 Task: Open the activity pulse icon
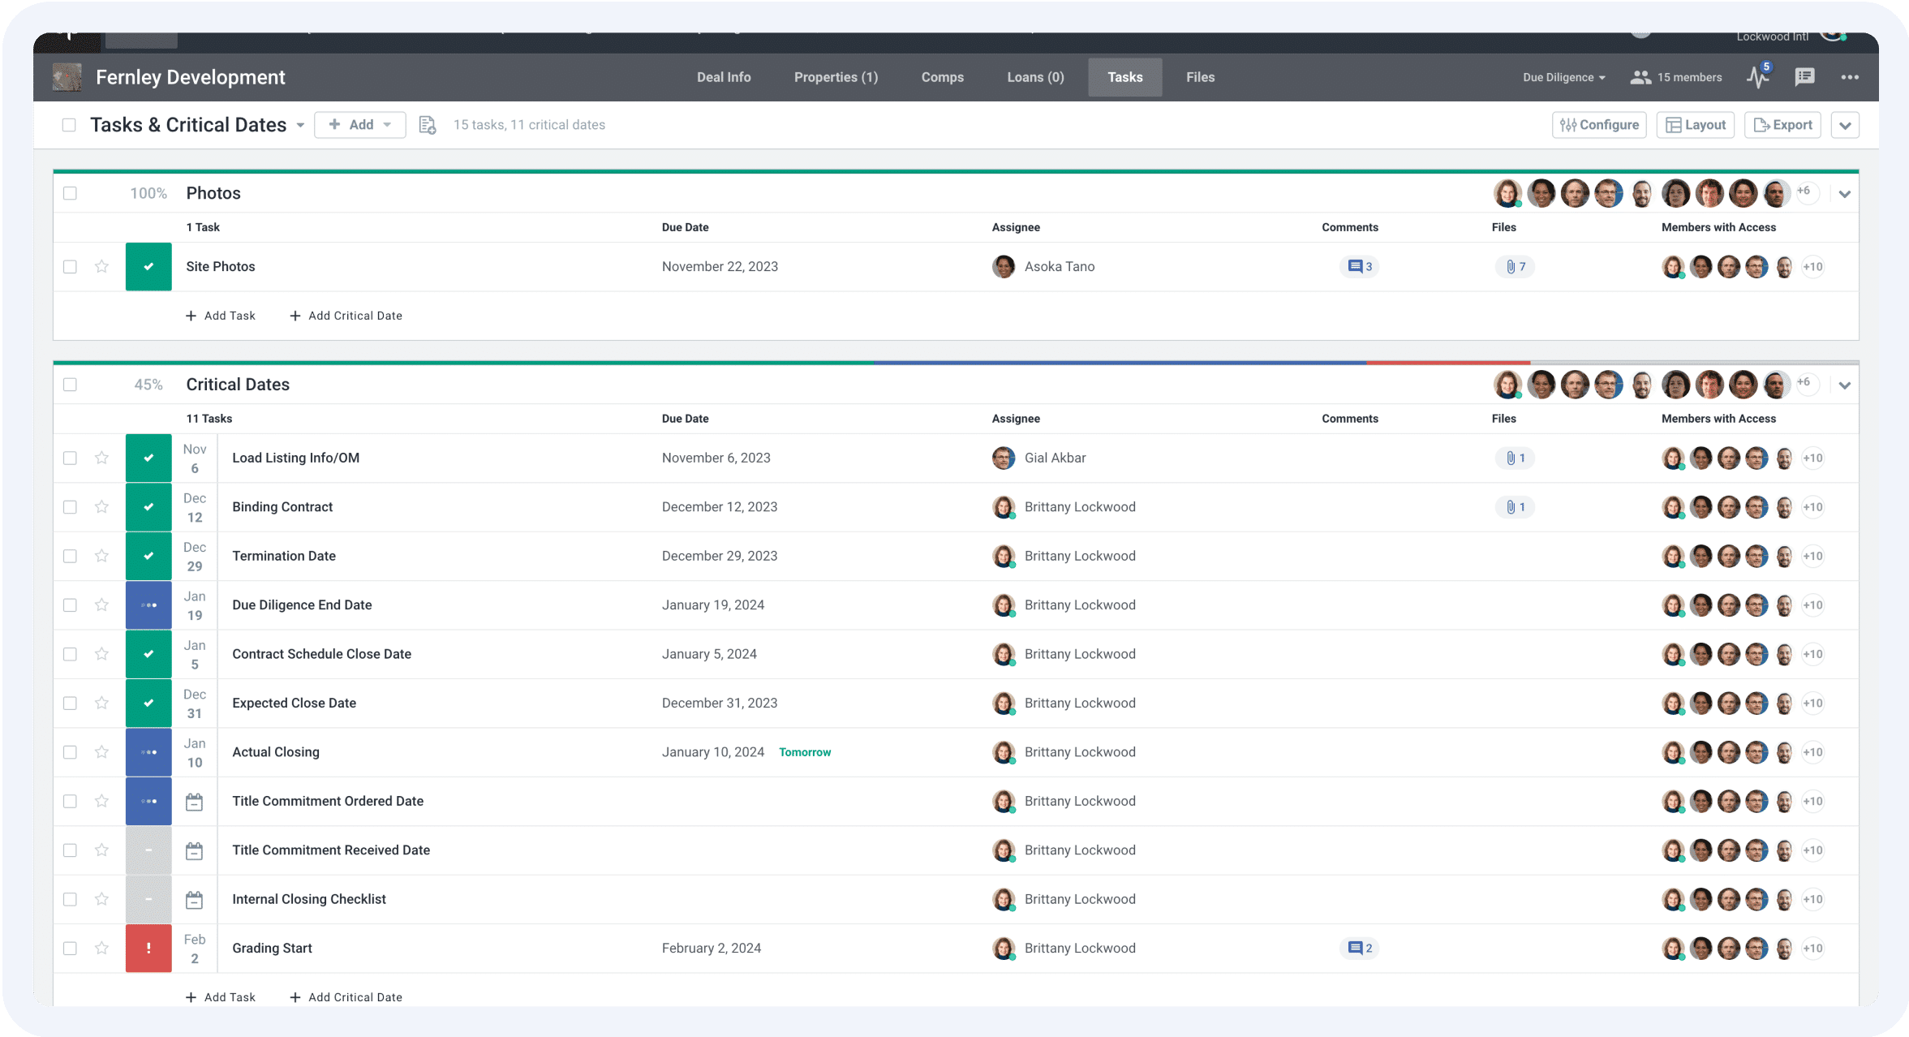click(1757, 77)
